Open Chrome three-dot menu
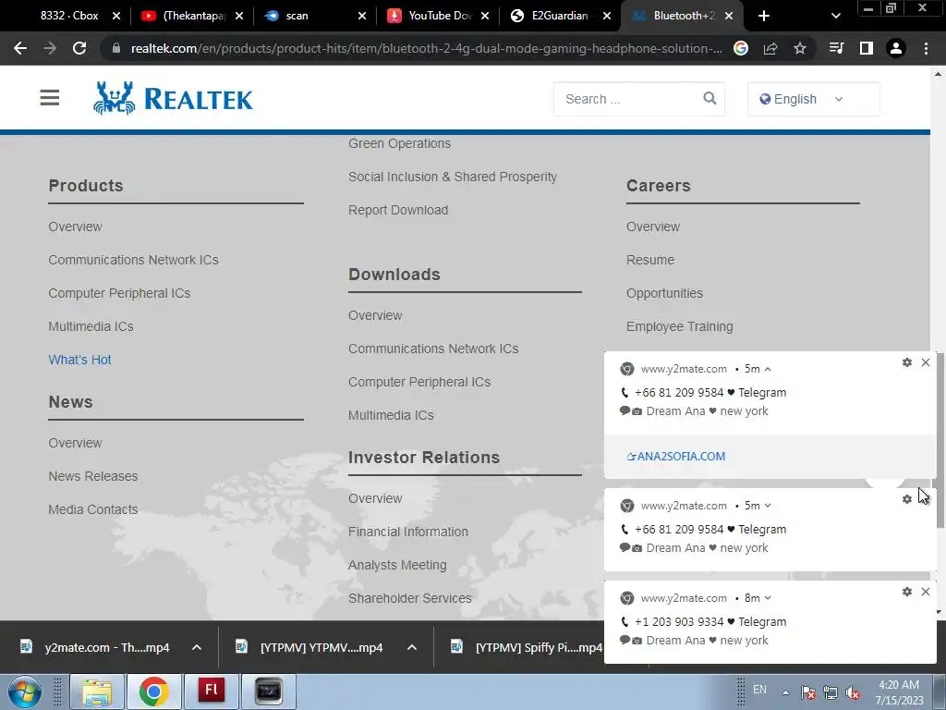 (x=926, y=48)
